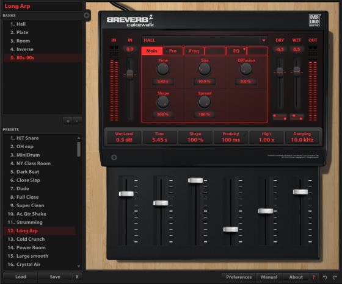Select the Crystal Air preset
The image size is (342, 284).
[x=40, y=264]
